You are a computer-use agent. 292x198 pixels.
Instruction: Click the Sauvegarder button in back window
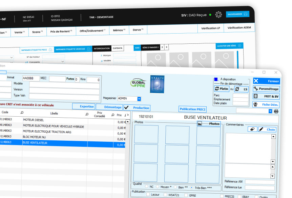click(237, 14)
